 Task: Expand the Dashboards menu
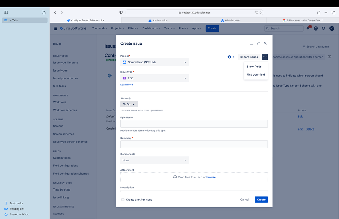(x=151, y=28)
